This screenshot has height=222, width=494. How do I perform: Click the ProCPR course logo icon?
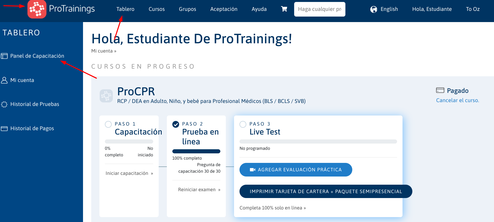106,96
